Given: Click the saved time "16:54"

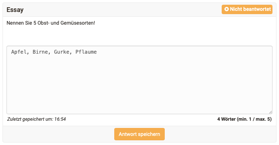Looking at the screenshot, I should (x=60, y=119).
